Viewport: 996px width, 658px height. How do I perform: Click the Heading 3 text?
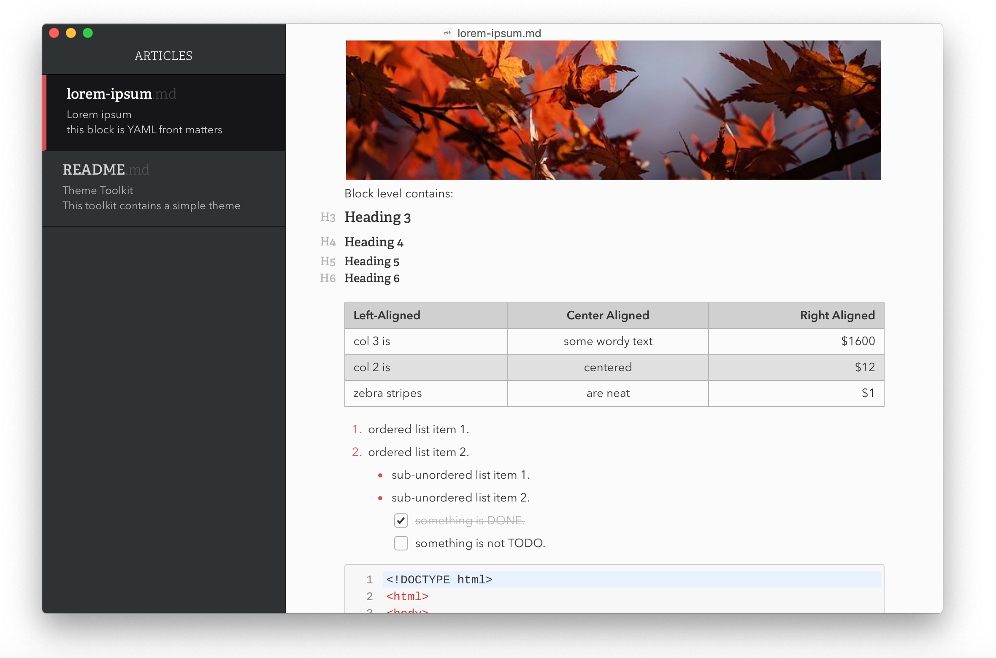(x=377, y=217)
